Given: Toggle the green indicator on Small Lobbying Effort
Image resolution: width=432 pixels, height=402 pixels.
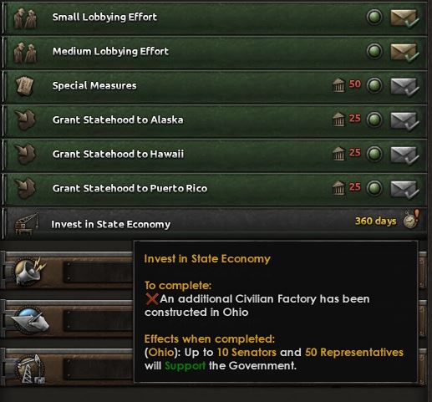Looking at the screenshot, I should pos(374,17).
